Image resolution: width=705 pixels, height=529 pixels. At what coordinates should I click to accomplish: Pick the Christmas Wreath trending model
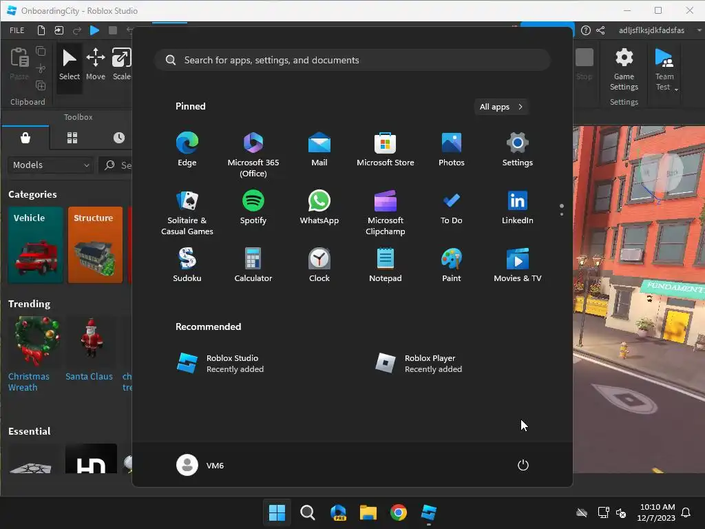[36, 354]
